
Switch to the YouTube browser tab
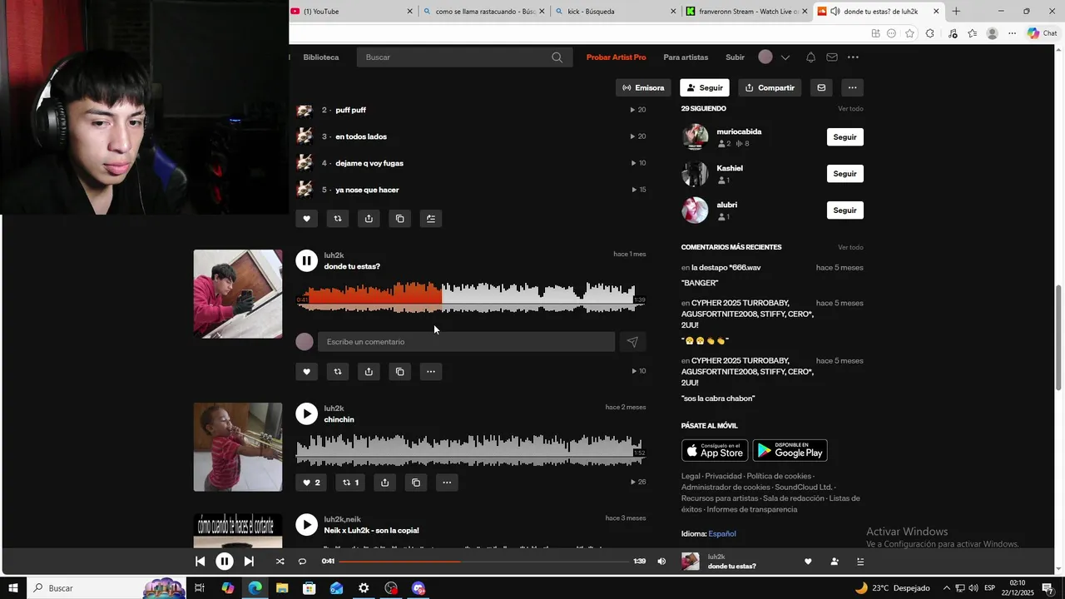tap(351, 11)
